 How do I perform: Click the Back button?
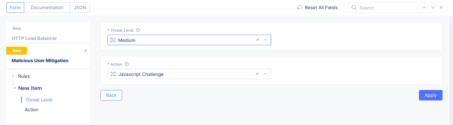pos(111,95)
